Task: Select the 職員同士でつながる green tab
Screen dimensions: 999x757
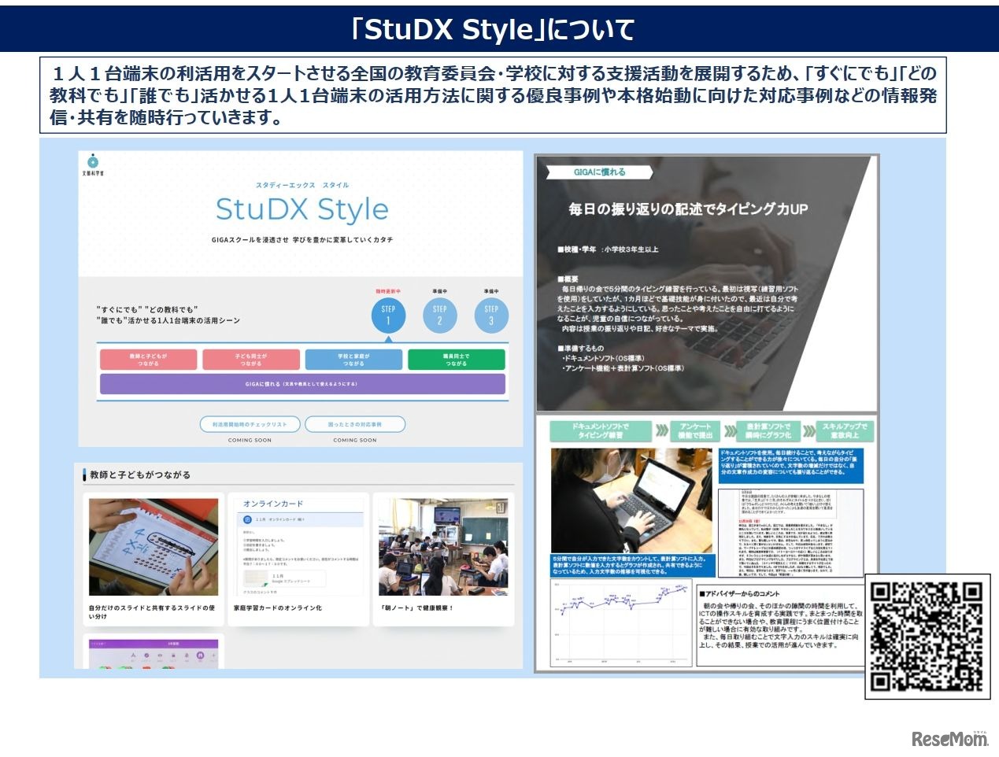Action: coord(456,360)
